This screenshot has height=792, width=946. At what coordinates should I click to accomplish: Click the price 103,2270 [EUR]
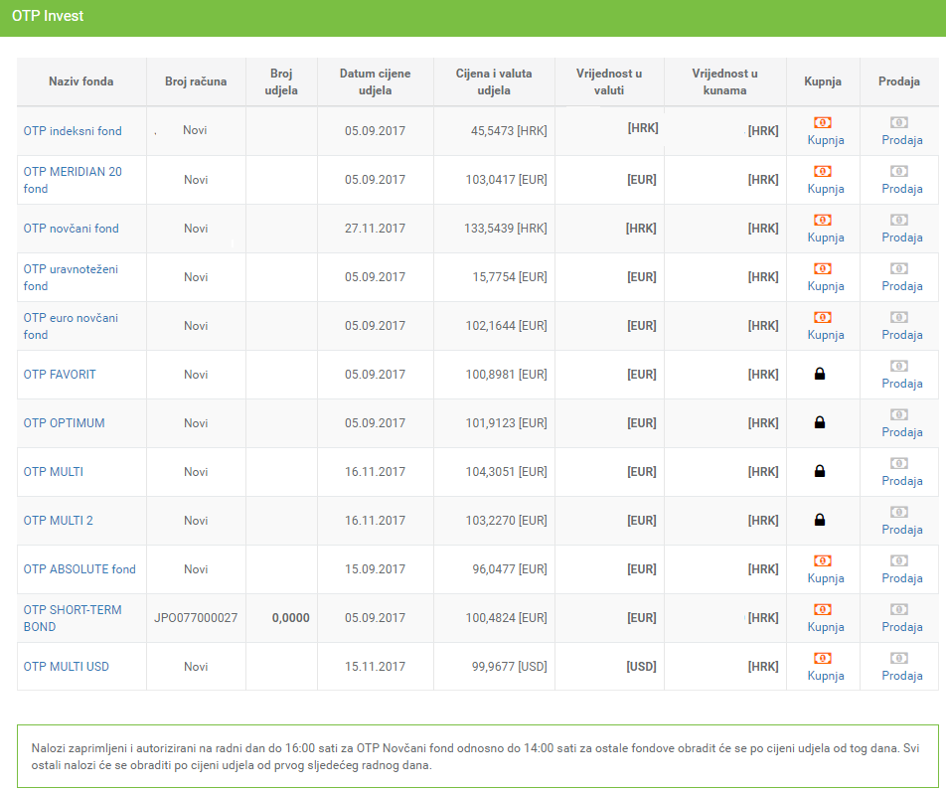506,521
